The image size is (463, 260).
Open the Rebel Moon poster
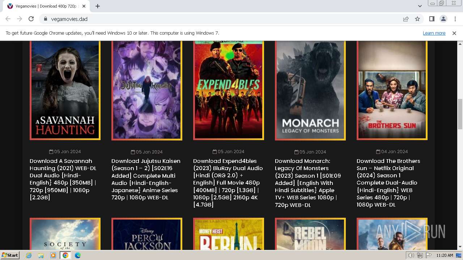coord(310,234)
